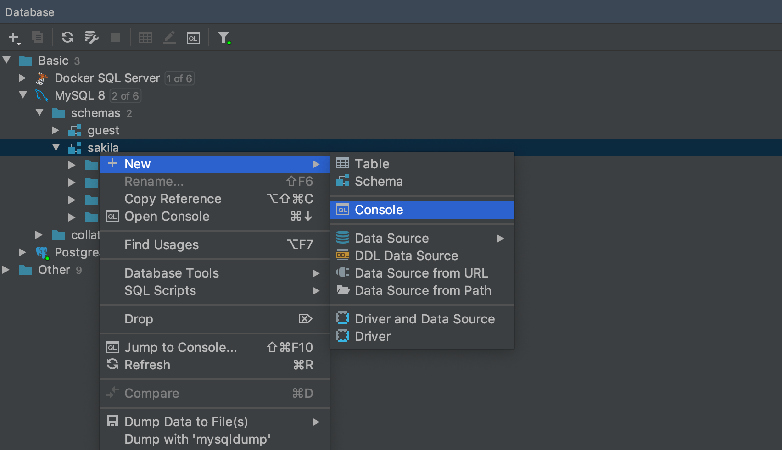Click the stop square icon in the toolbar
The height and width of the screenshot is (450, 782).
coord(115,37)
